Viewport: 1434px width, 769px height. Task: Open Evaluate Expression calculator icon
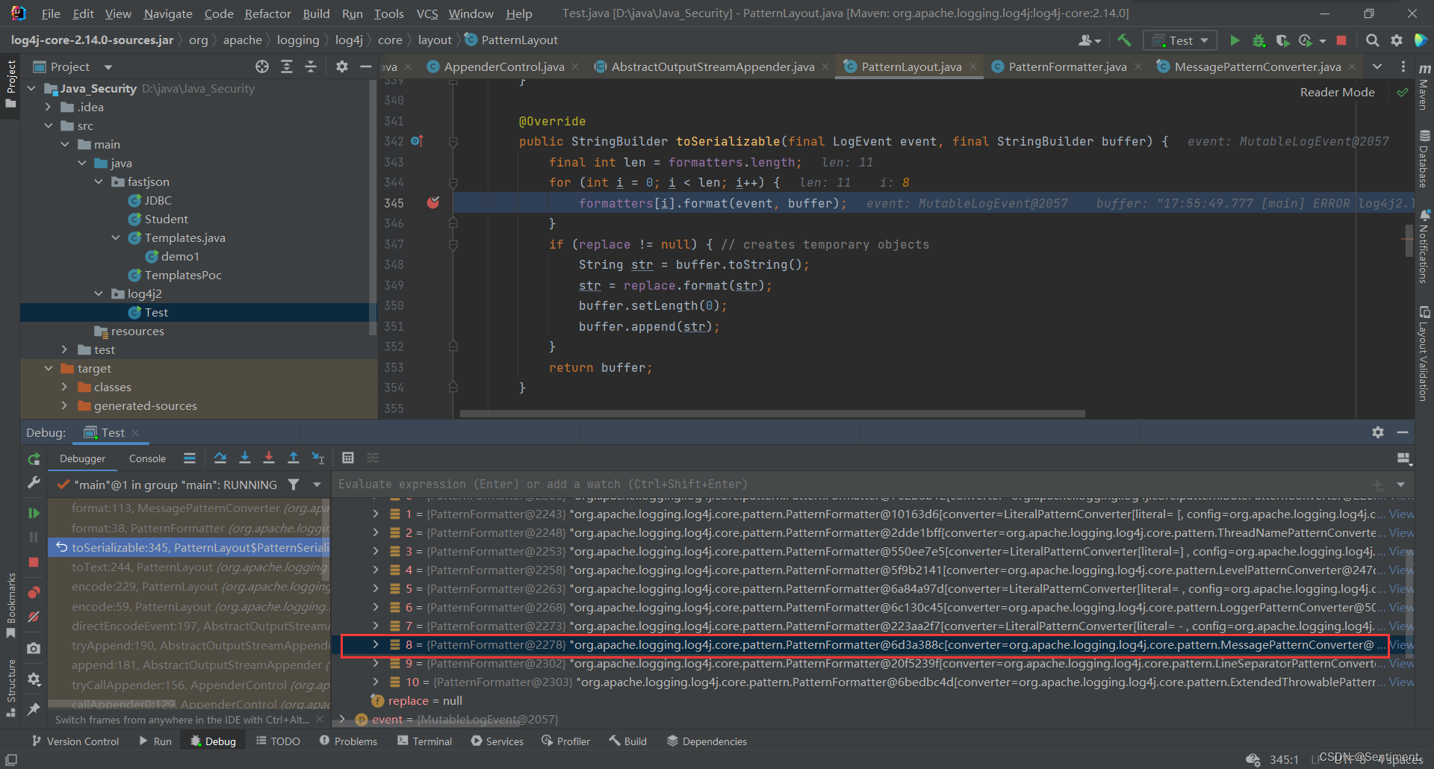tap(348, 458)
